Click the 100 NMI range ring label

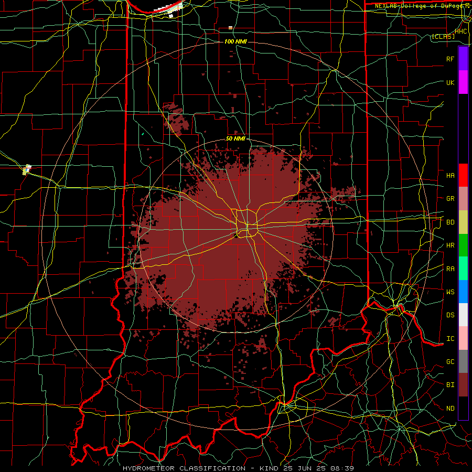[235, 41]
